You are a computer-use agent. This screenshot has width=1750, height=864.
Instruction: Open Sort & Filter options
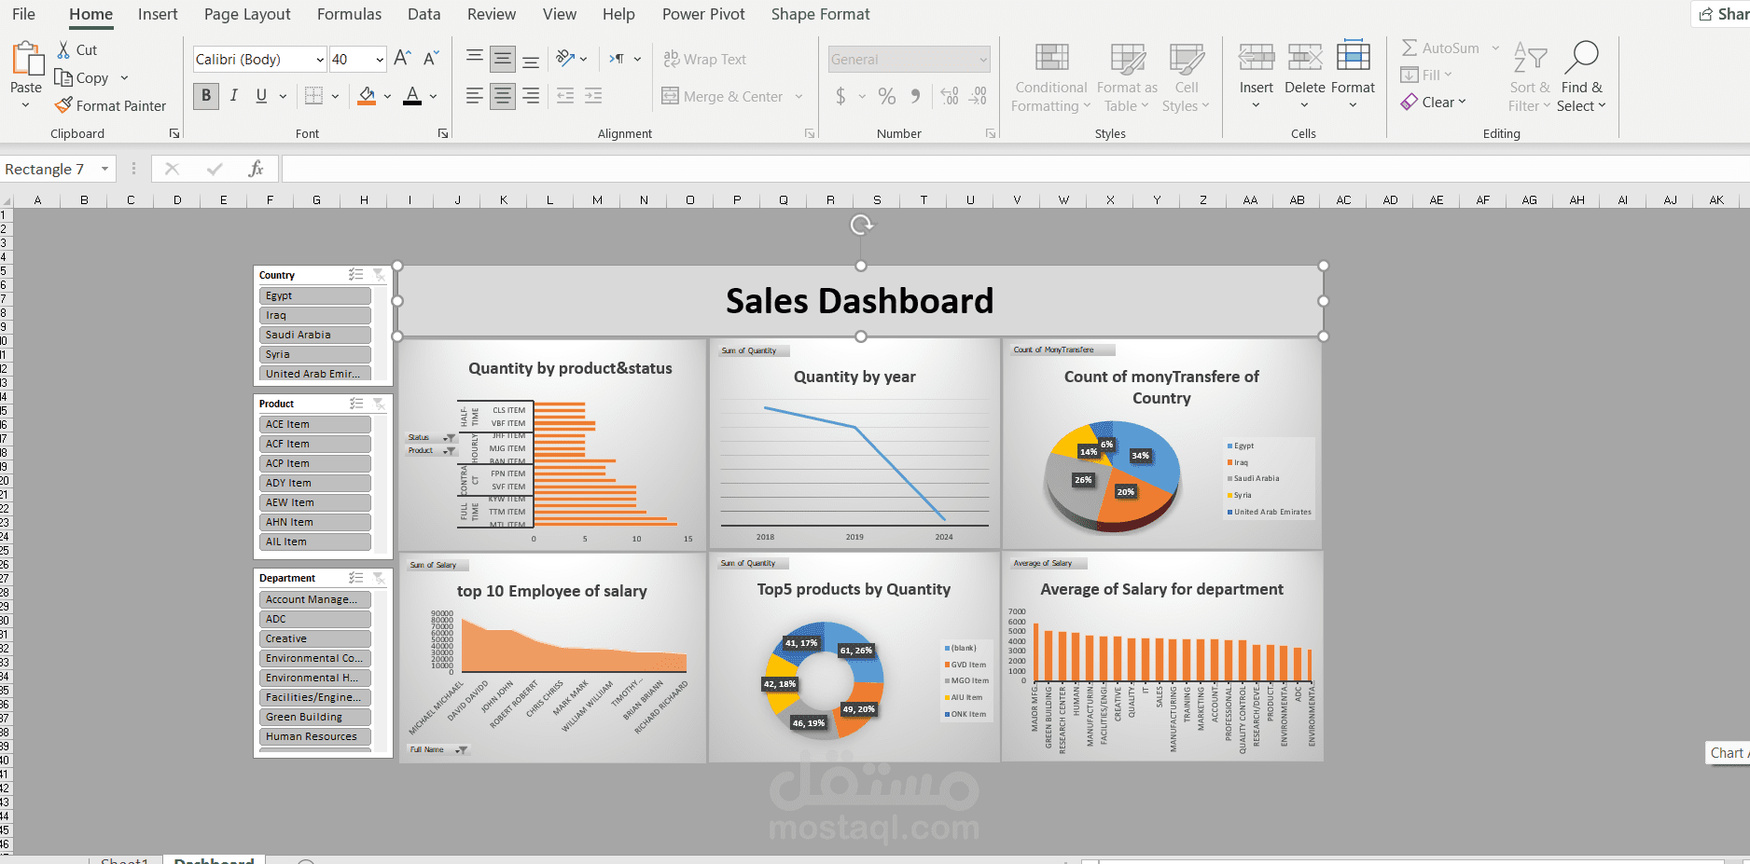coord(1529,77)
